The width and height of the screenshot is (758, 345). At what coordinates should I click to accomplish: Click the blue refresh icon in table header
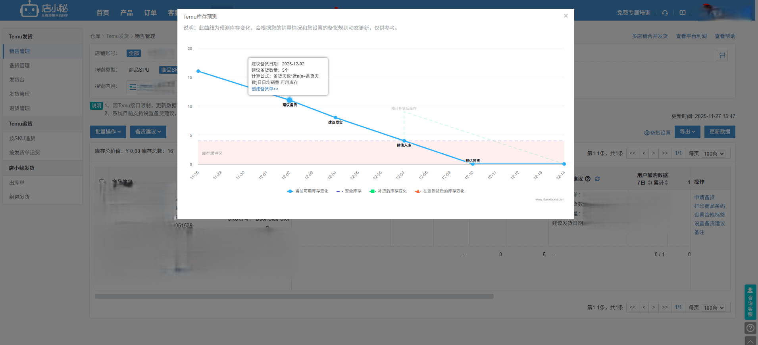597,179
